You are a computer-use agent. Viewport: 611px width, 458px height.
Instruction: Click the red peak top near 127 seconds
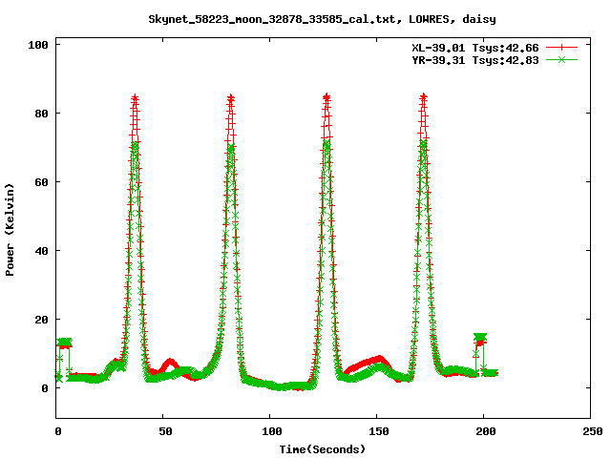tap(327, 97)
